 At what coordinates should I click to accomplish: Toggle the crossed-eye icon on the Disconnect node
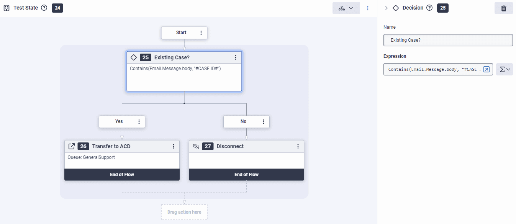click(x=196, y=146)
